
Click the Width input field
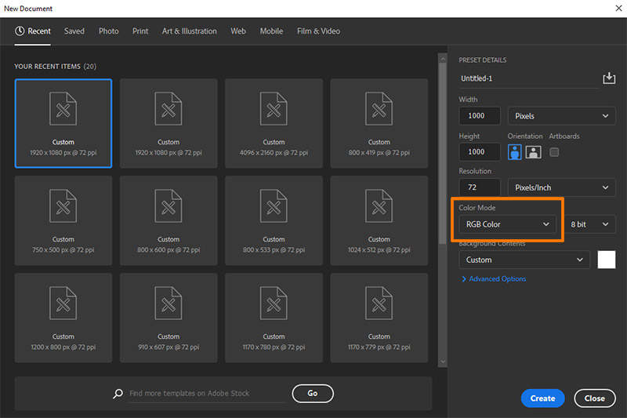(x=480, y=116)
